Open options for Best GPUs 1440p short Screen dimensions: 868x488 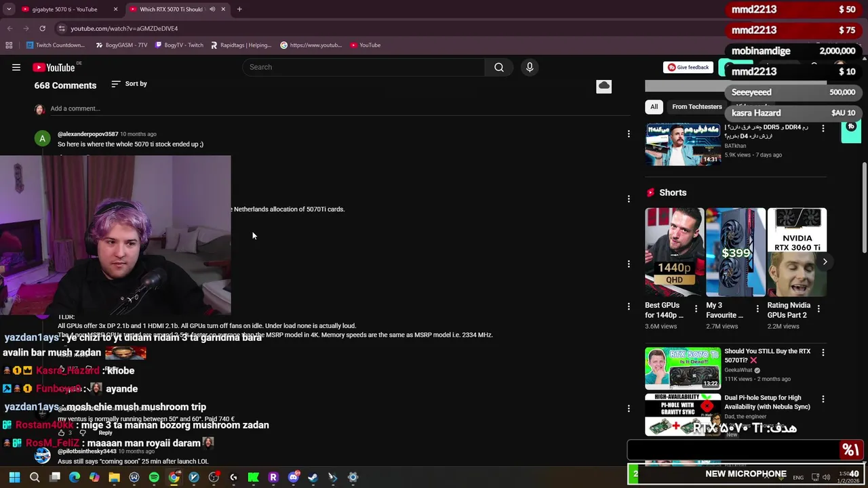pos(696,308)
